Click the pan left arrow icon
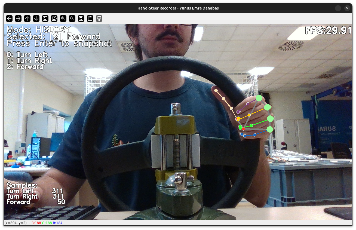This screenshot has height=230, width=356. (x=9, y=19)
